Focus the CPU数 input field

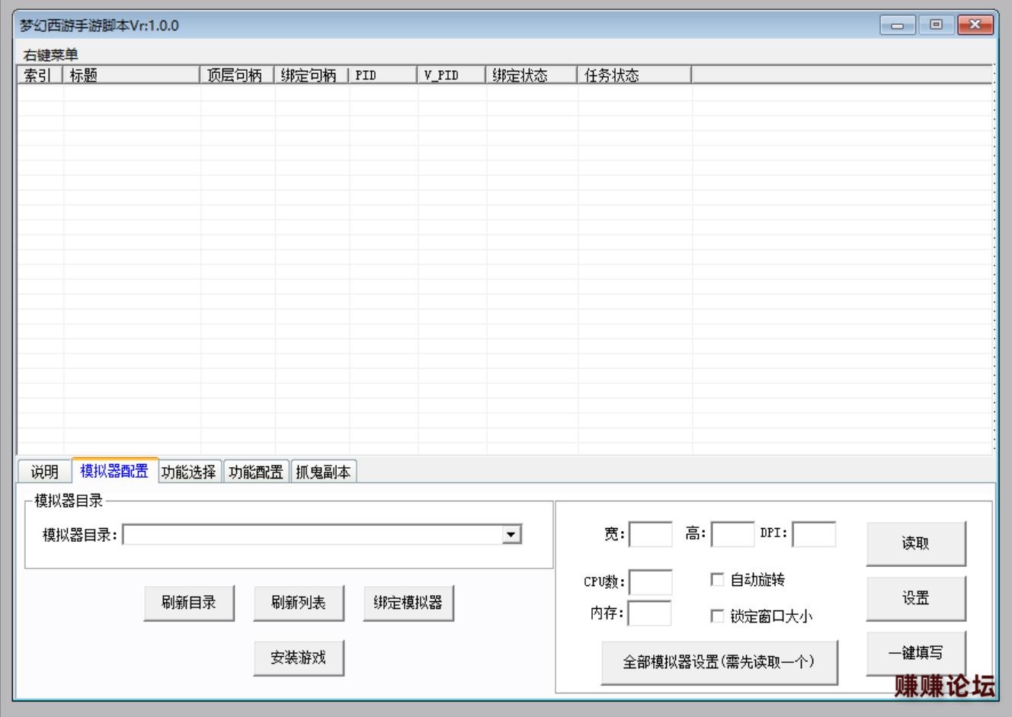(x=651, y=582)
